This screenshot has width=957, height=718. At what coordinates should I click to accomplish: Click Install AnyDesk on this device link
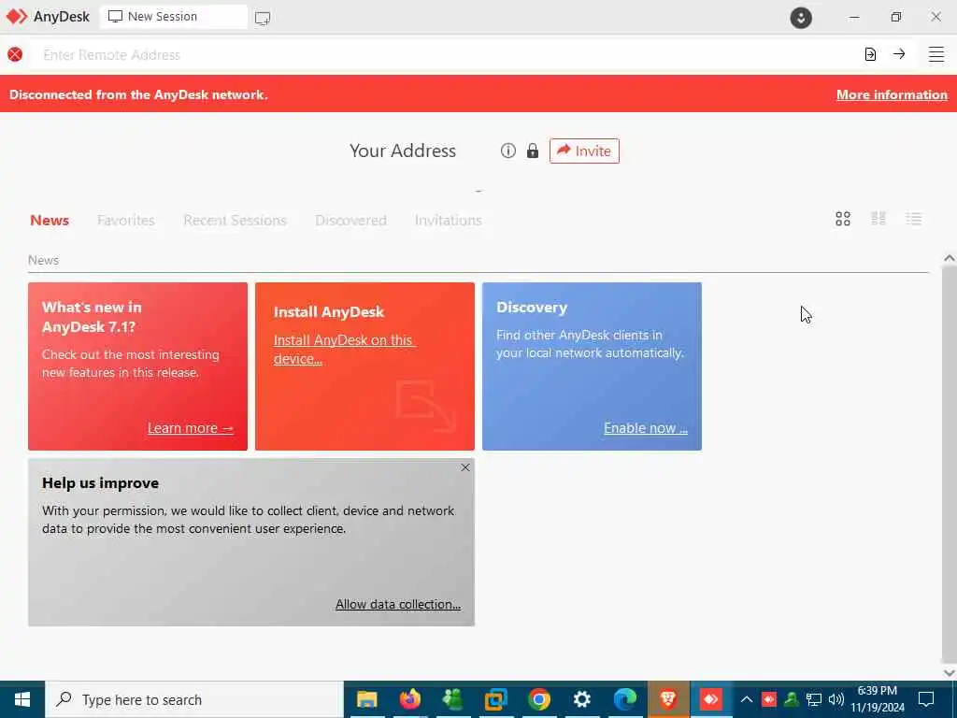click(x=344, y=350)
